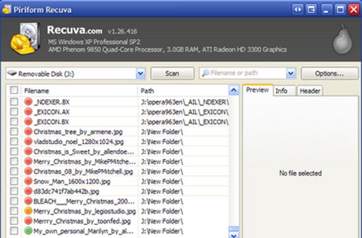
Task: Click the left-right arrows title bar button
Action: point(298,10)
